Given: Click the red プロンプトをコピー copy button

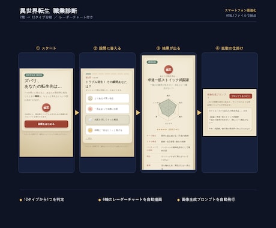Looking at the screenshot, I should coord(241,96).
